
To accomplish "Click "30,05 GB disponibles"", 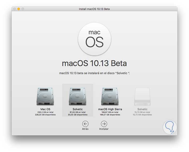I will (x=78, y=115).
